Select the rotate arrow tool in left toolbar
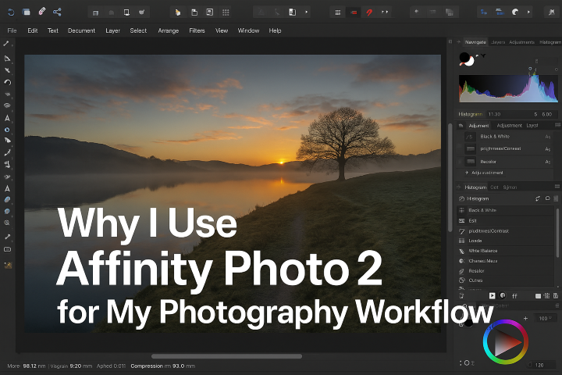Screen dimensions: 562x375 click(x=7, y=82)
